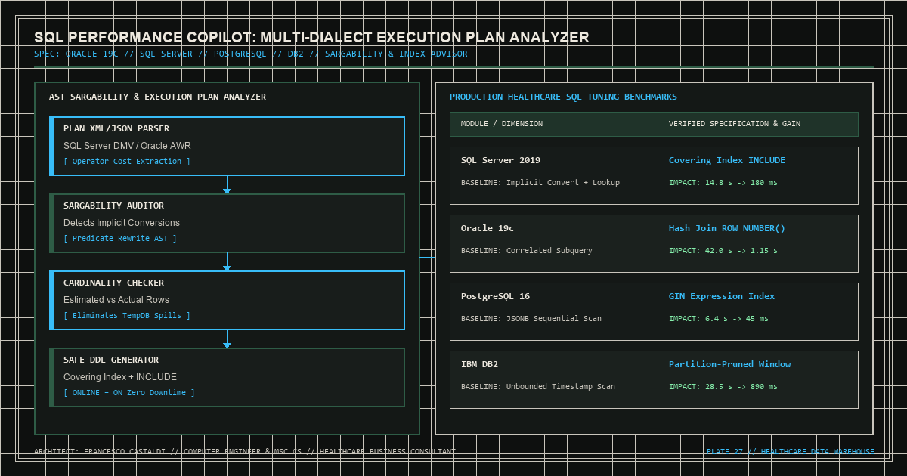Select '[ Eliminates TempDB Spills ]' tag

click(x=127, y=315)
